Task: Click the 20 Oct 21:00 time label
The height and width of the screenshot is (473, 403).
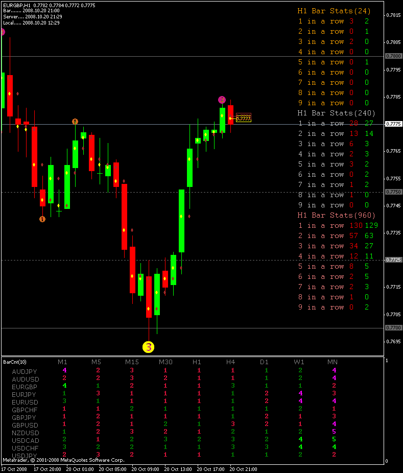Action: point(244,469)
